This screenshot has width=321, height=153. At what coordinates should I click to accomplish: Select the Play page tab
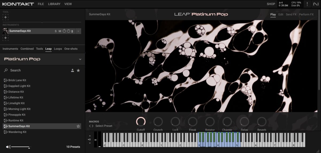click(273, 14)
